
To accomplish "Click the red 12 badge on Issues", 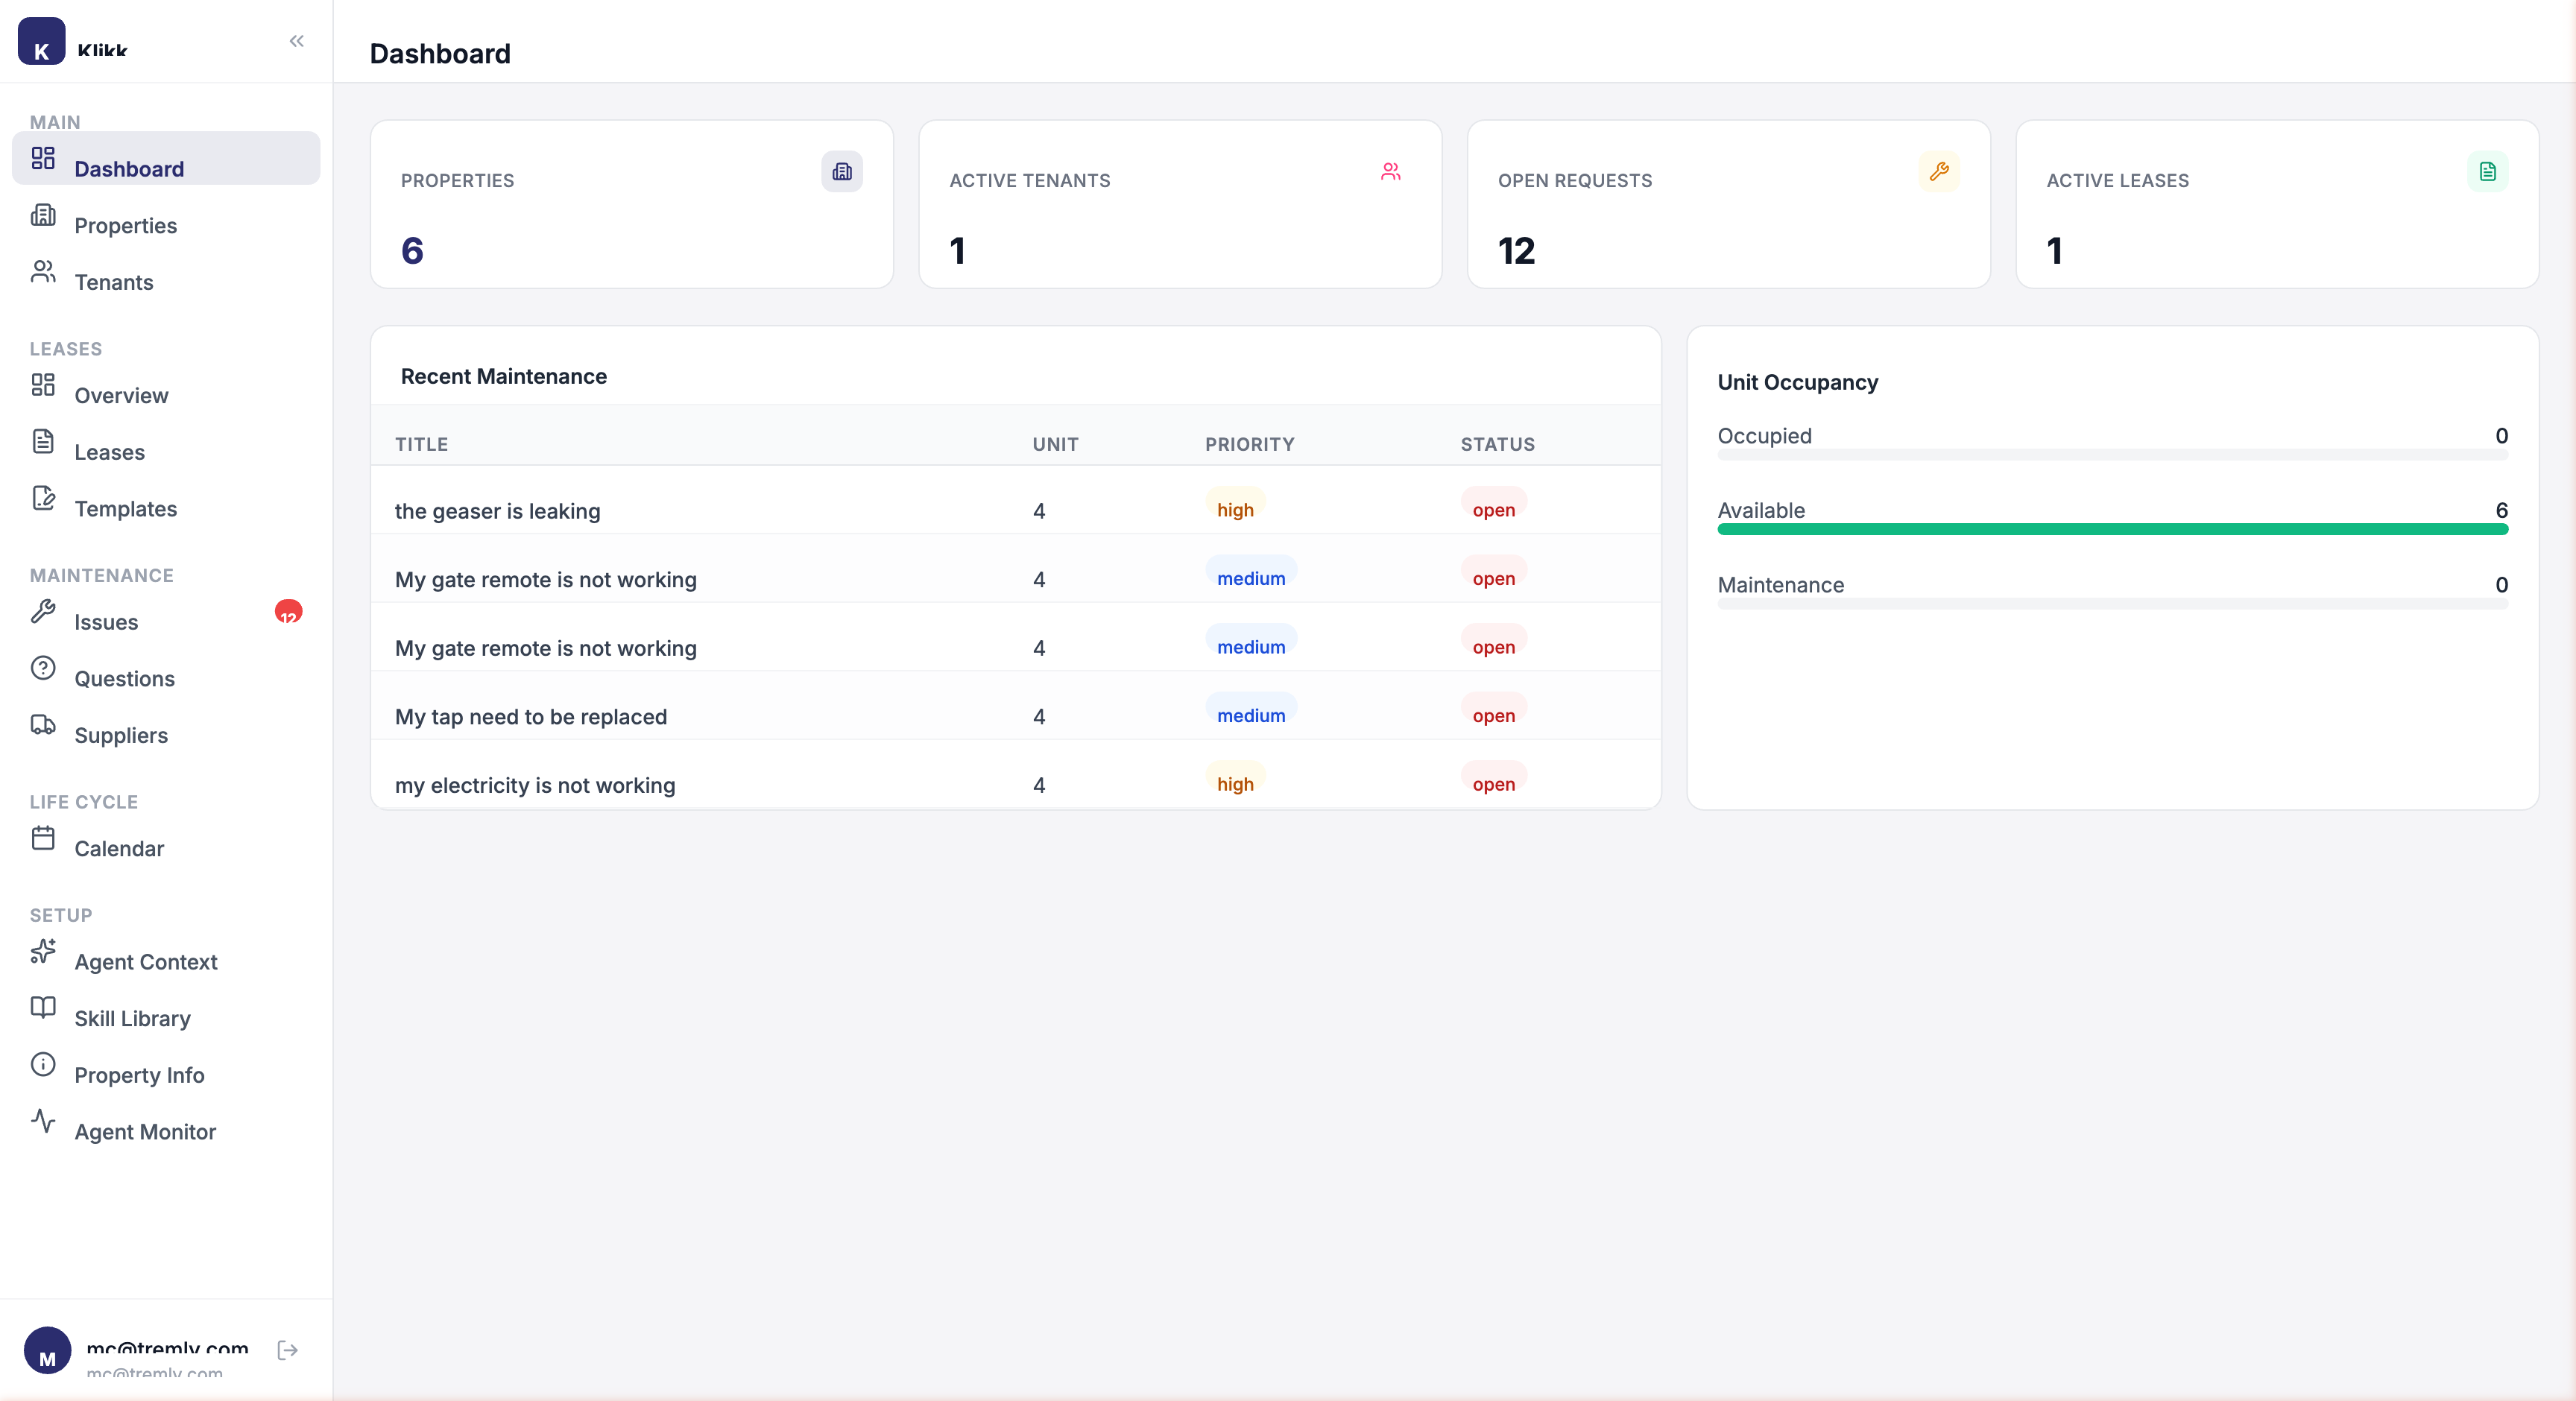I will point(288,612).
